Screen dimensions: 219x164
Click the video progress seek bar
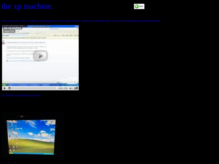tap(32, 88)
